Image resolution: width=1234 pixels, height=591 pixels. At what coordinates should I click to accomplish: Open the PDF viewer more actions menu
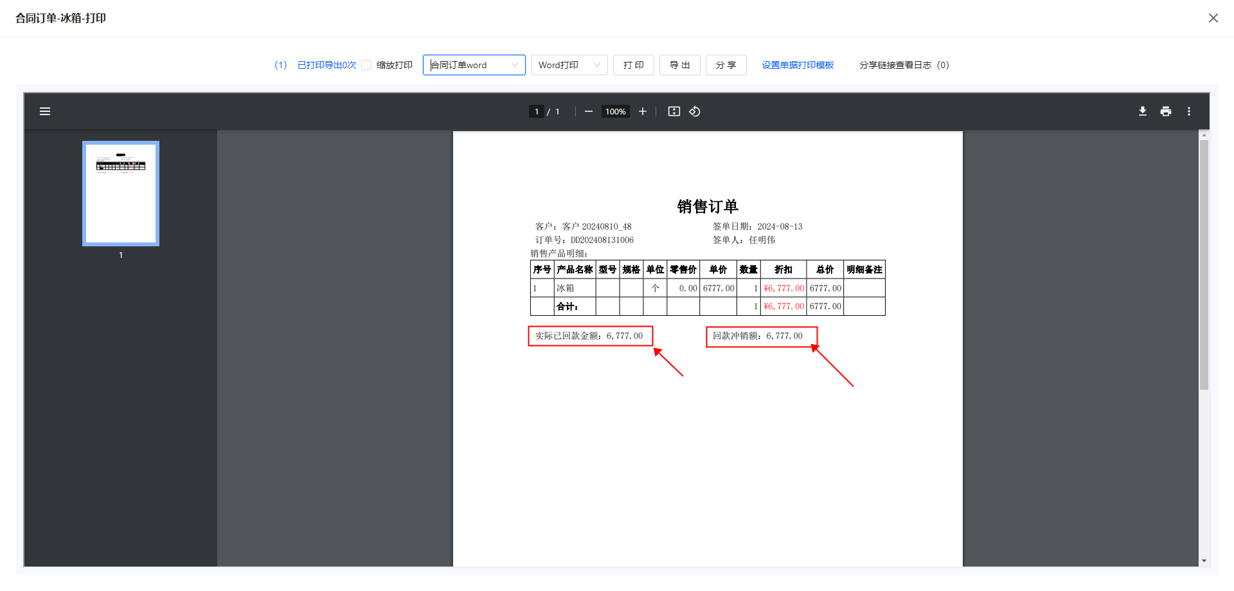point(1189,111)
